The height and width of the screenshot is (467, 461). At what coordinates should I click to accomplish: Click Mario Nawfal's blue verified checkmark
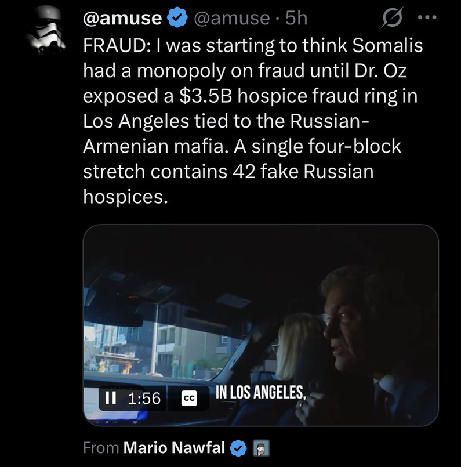(x=238, y=448)
